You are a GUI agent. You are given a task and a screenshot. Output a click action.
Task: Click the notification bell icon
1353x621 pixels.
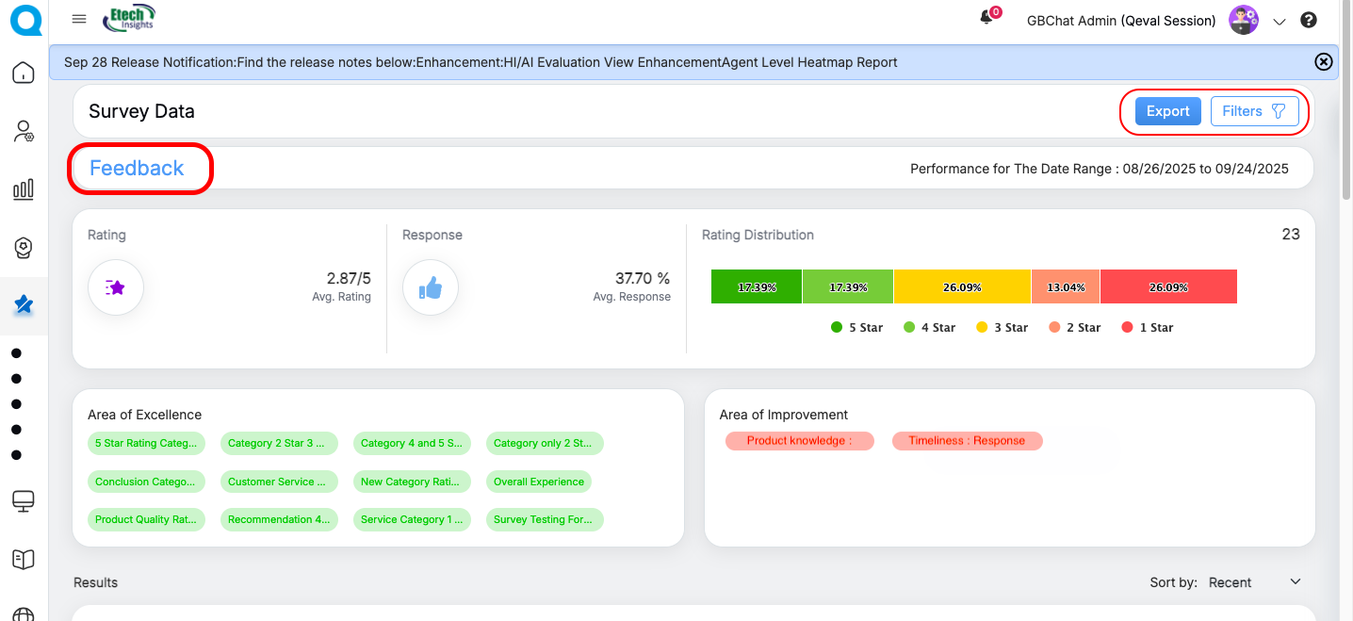pos(987,18)
